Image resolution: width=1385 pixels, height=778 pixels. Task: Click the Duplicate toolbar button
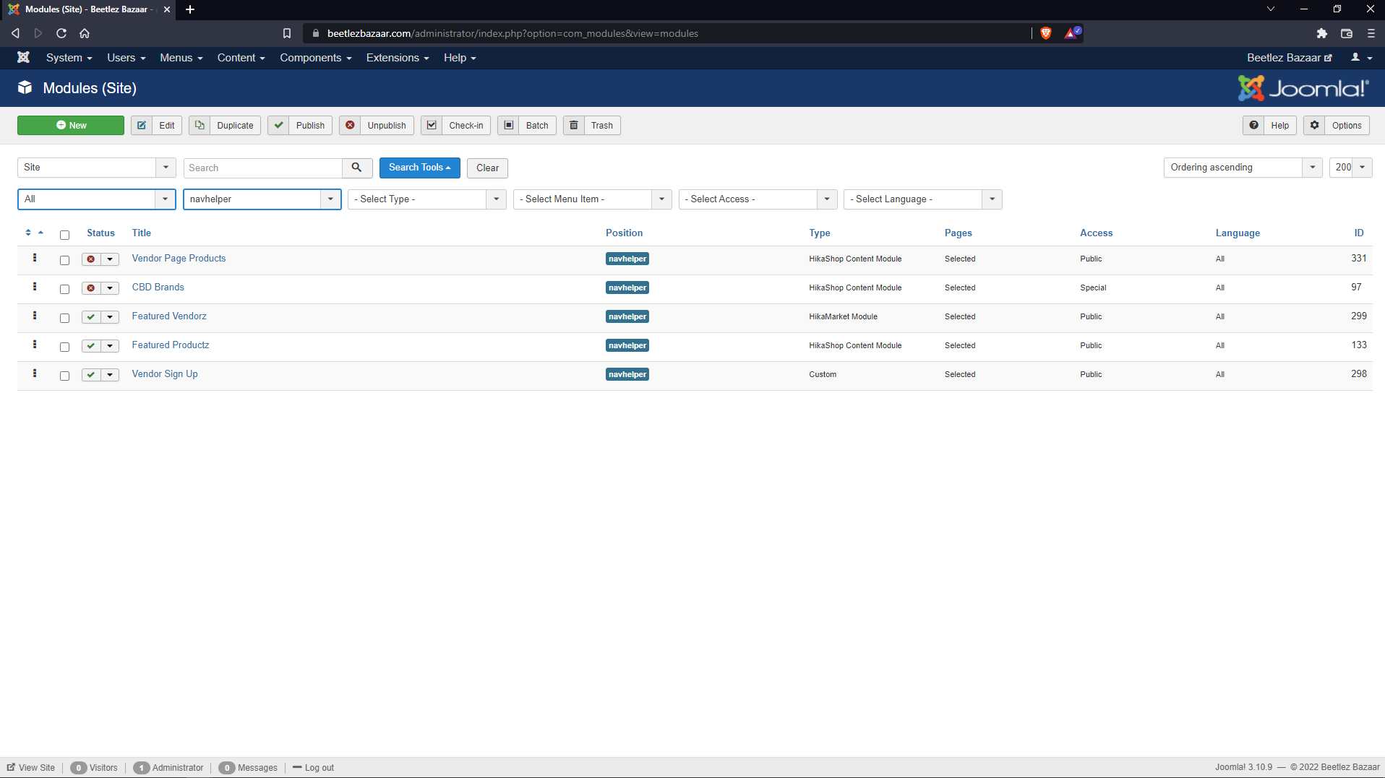point(225,126)
